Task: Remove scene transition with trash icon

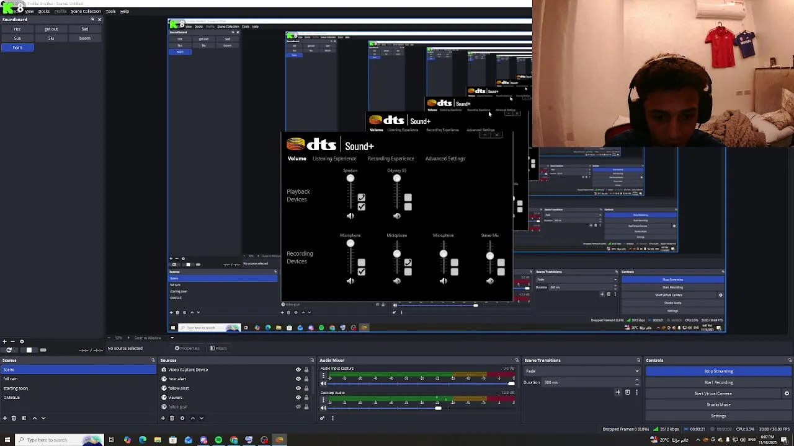Action: pyautogui.click(x=627, y=392)
